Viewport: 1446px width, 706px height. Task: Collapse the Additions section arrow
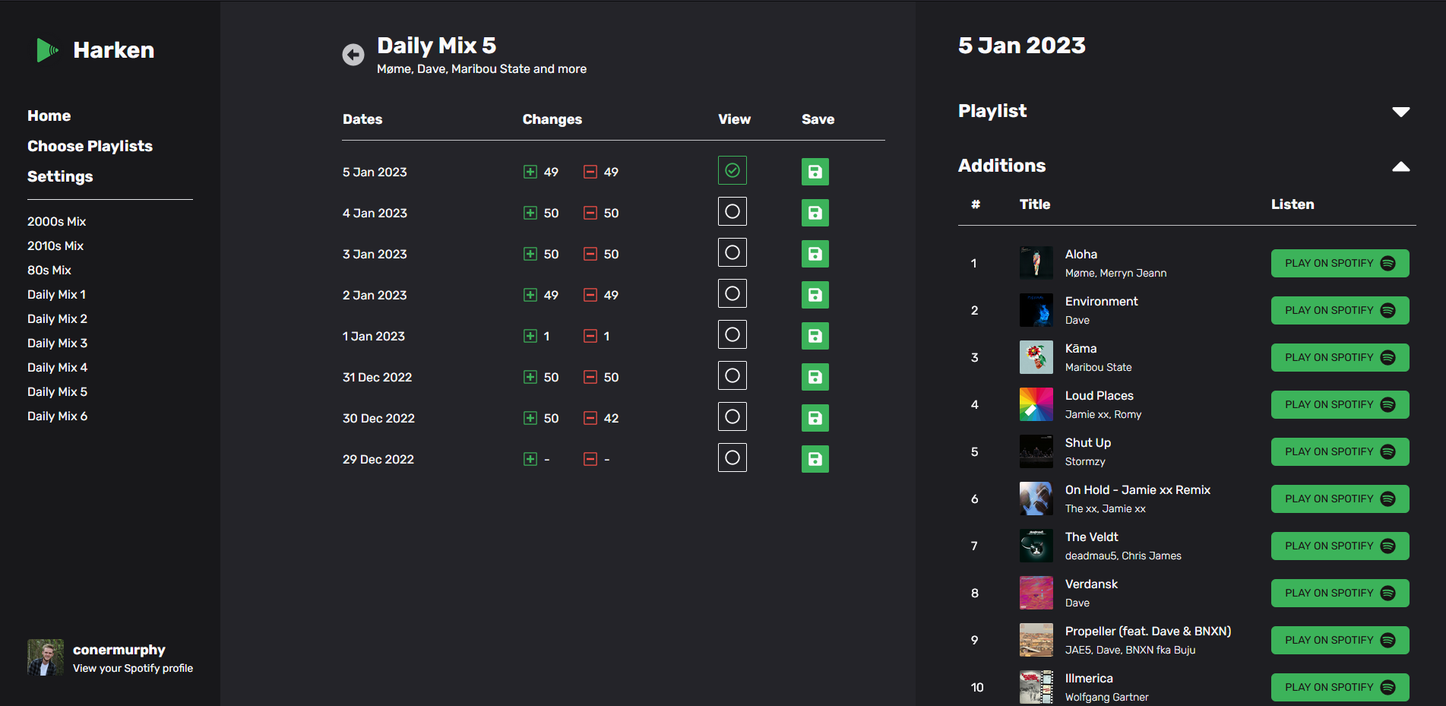coord(1401,166)
